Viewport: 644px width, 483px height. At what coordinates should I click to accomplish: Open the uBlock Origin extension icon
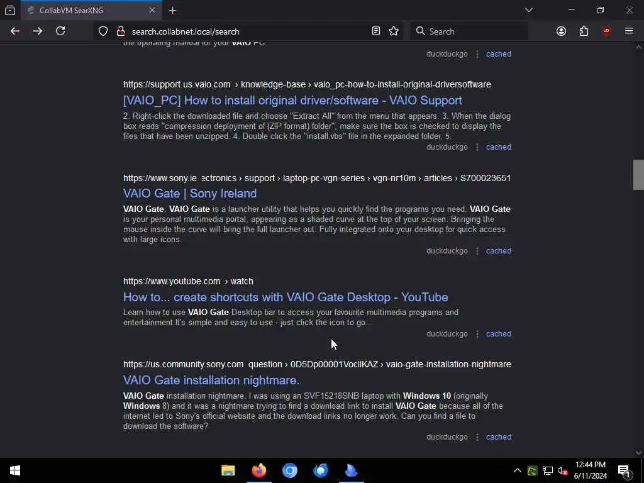coord(606,31)
